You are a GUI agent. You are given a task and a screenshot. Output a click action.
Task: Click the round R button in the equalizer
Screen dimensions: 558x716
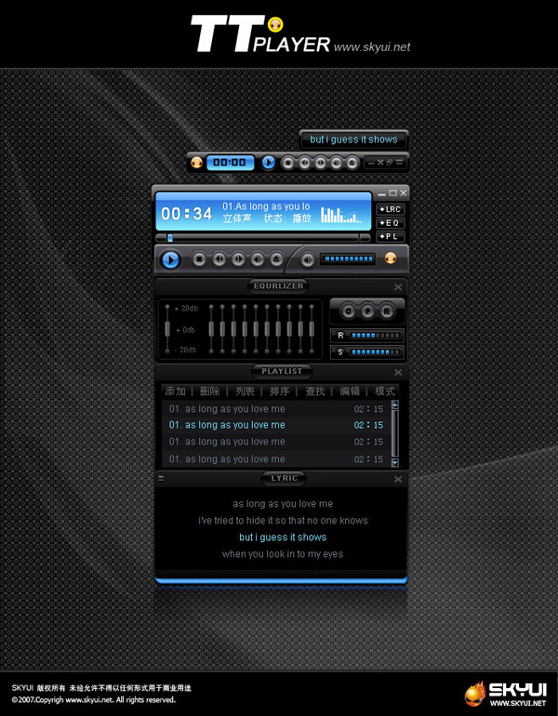[x=387, y=312]
